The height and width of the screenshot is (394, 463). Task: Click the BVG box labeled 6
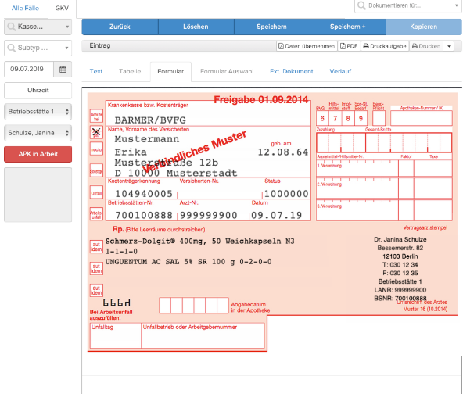point(322,118)
